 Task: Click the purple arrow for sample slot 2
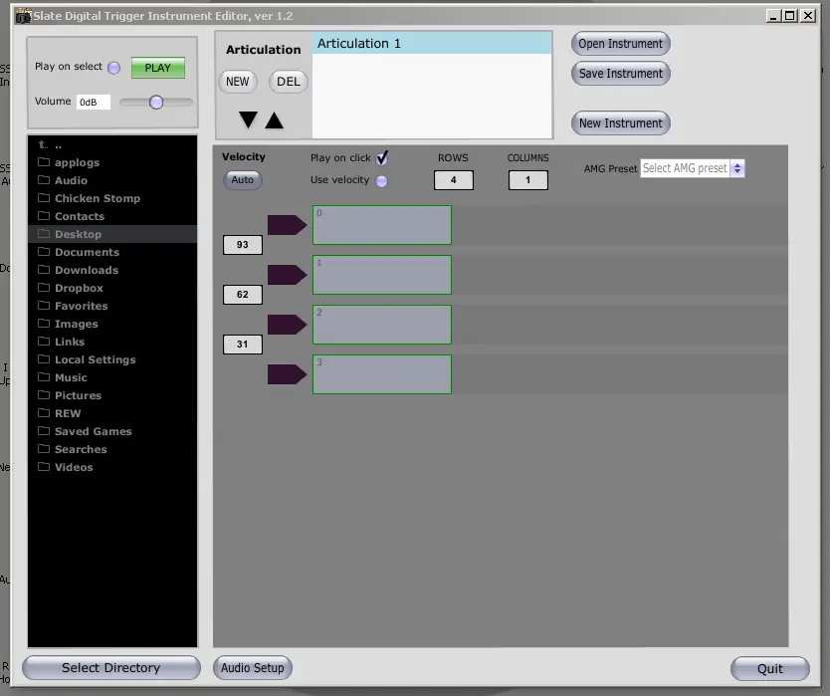click(287, 325)
